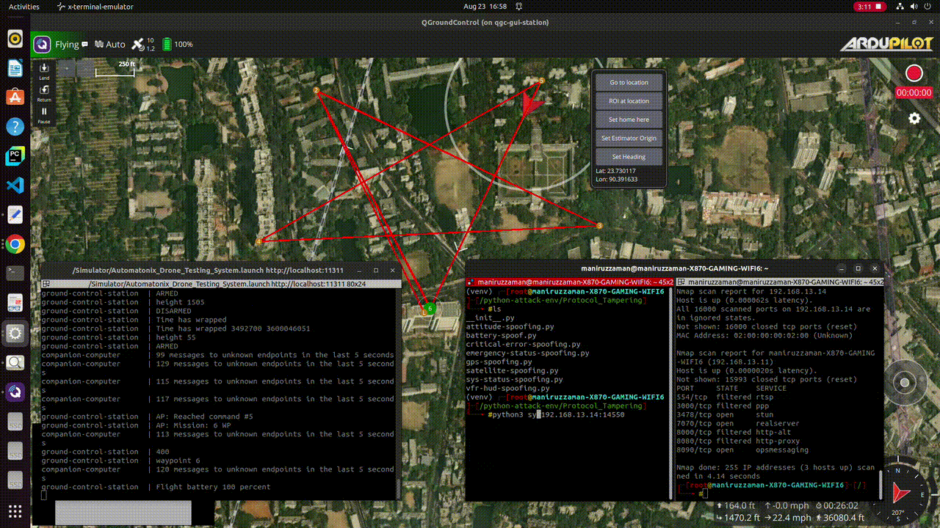This screenshot has height=528, width=940.
Task: Click waypoint 4 marker on the map
Action: pos(258,241)
